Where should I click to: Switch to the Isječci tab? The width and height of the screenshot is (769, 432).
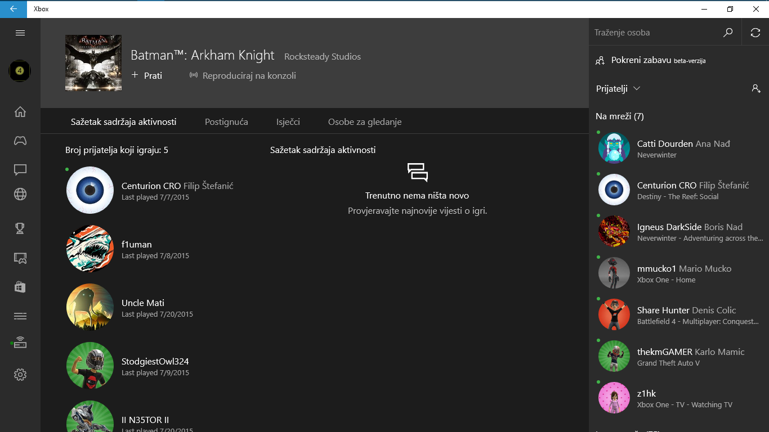[288, 121]
